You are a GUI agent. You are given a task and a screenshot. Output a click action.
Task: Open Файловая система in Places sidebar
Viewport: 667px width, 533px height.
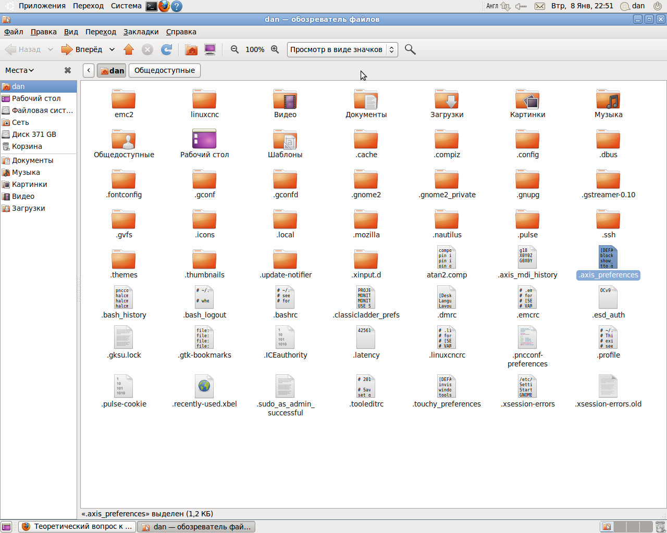pos(39,110)
